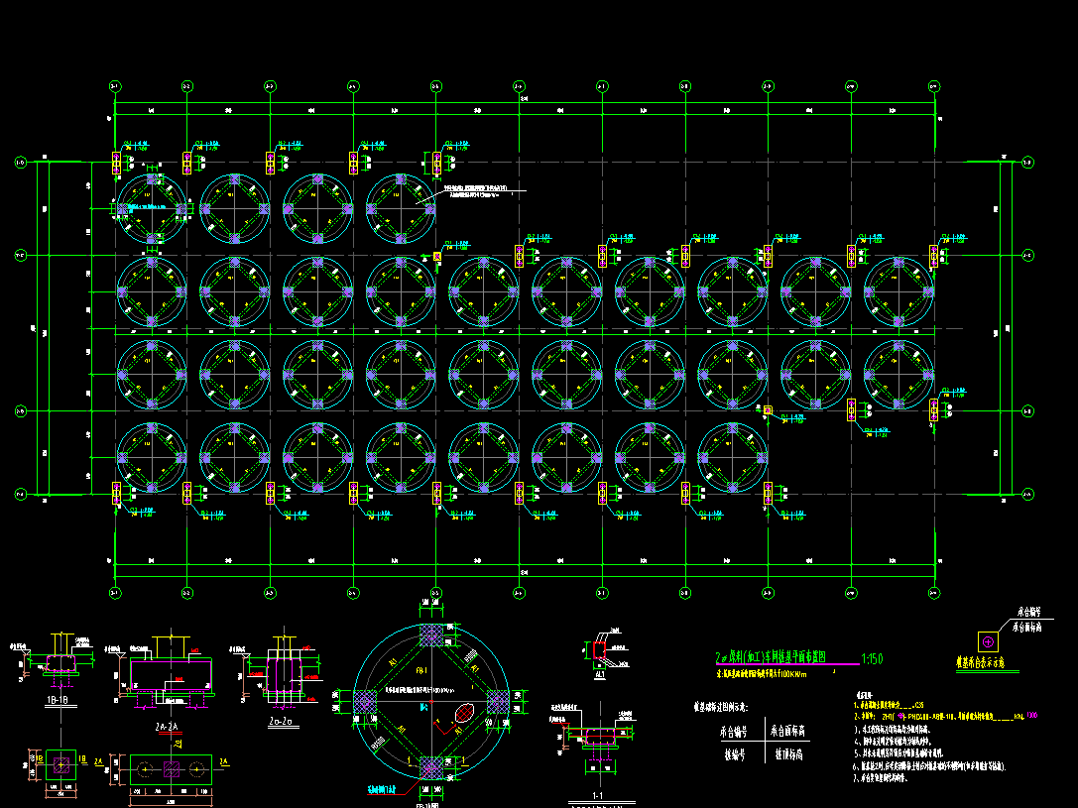The image size is (1078, 808).
Task: Click the yellow 桩基承台表示示意 legend title
Action: tap(980, 663)
